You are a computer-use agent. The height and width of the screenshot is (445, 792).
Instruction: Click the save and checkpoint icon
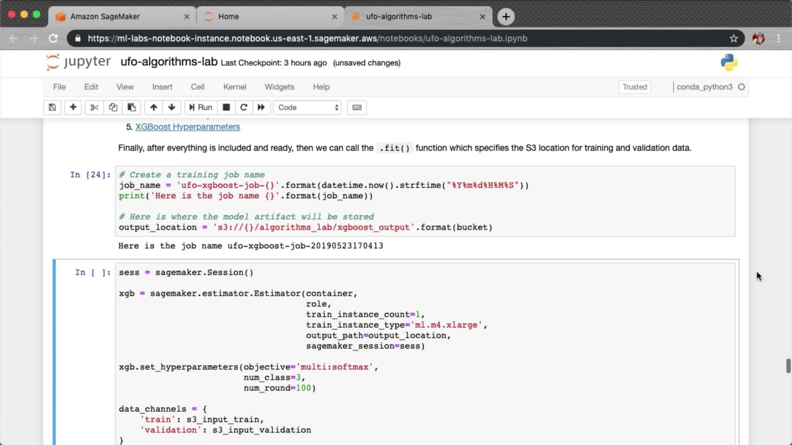pyautogui.click(x=52, y=108)
